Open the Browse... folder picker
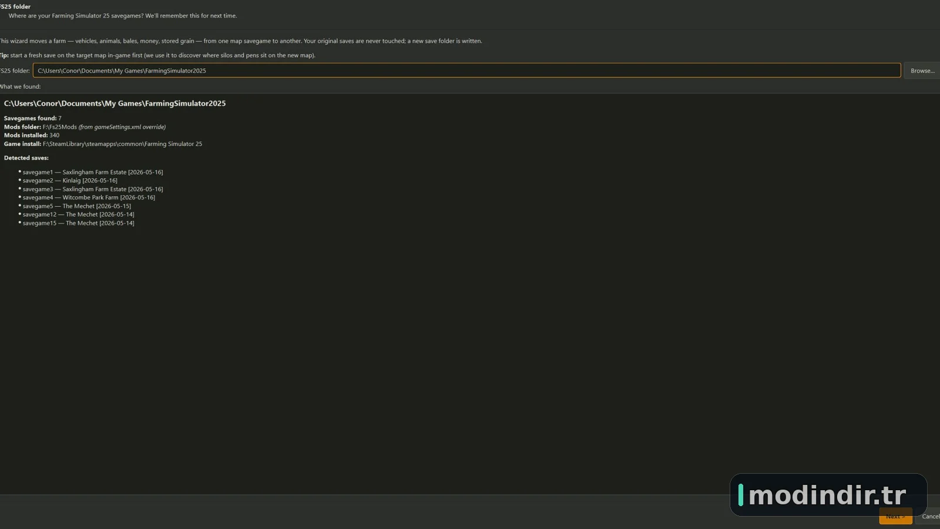 click(x=922, y=71)
